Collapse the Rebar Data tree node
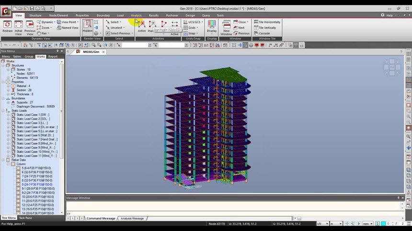This screenshot has width=412, height=231. click(x=3, y=160)
